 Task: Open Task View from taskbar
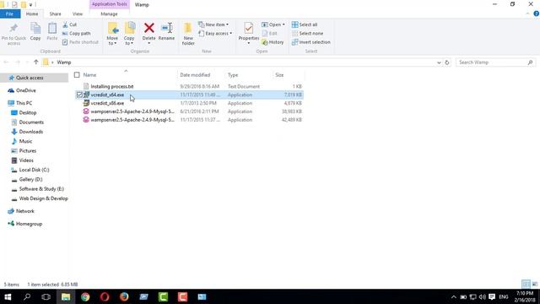[x=46, y=296]
